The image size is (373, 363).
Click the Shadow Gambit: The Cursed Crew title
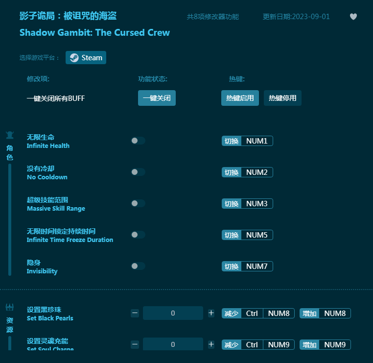94,33
